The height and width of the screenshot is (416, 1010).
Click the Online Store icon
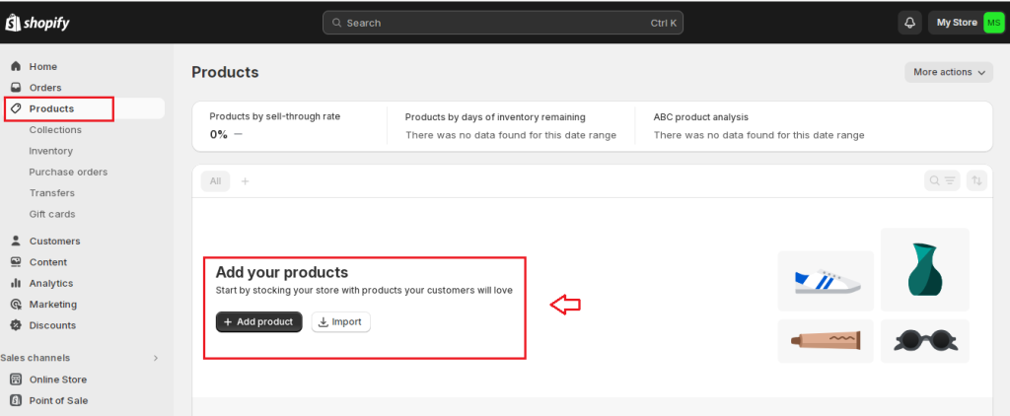click(16, 380)
